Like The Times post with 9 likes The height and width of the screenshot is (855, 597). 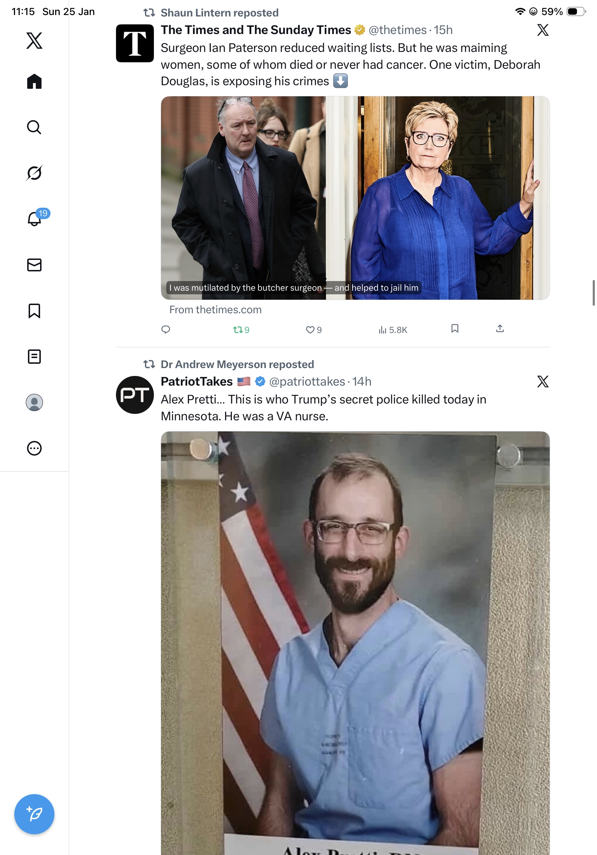tap(314, 329)
